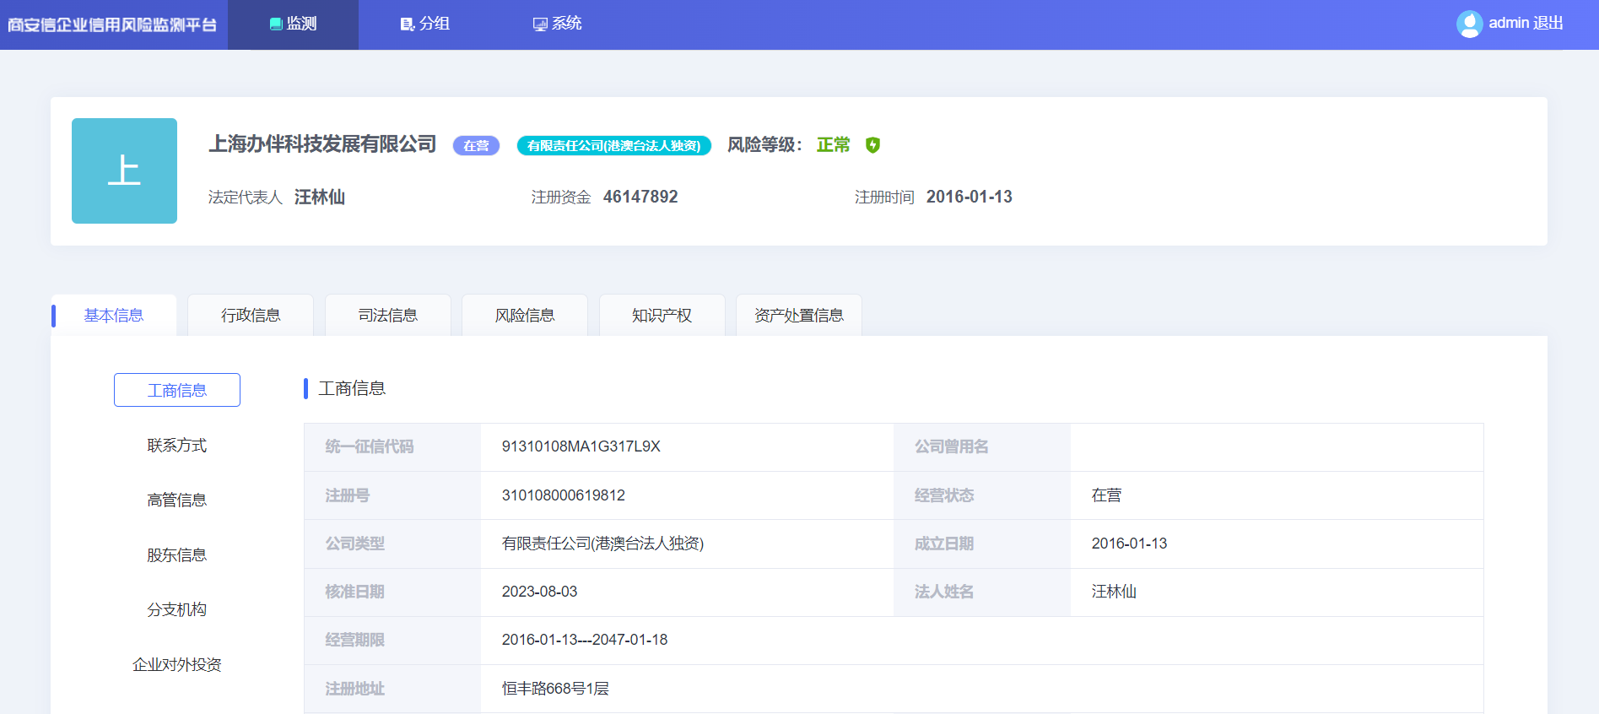Image resolution: width=1599 pixels, height=714 pixels.
Task: Click the platform title 商安信企业信用风险监测平台
Action: point(112,24)
